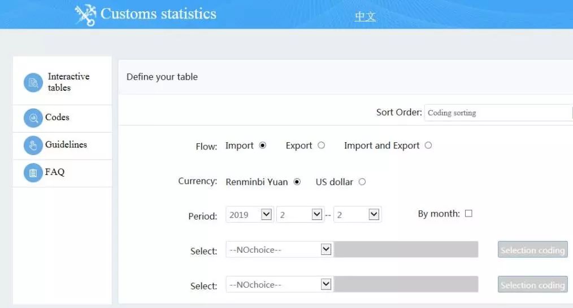Open the second NOchoice Select dropdown
Screen dimensions: 573x308
(x=279, y=284)
